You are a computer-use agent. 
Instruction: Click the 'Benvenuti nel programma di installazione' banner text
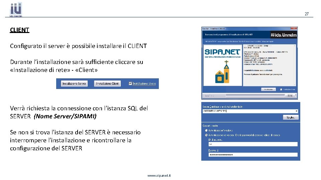click(229, 35)
